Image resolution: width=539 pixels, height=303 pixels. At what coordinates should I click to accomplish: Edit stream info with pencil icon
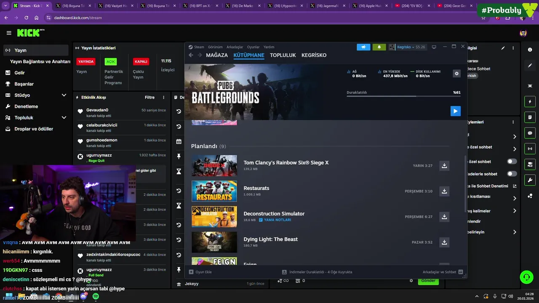pyautogui.click(x=503, y=48)
